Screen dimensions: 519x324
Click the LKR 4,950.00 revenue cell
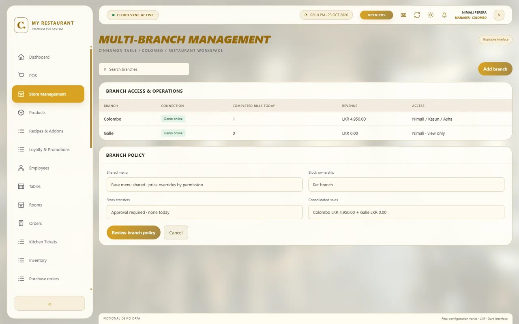point(354,119)
